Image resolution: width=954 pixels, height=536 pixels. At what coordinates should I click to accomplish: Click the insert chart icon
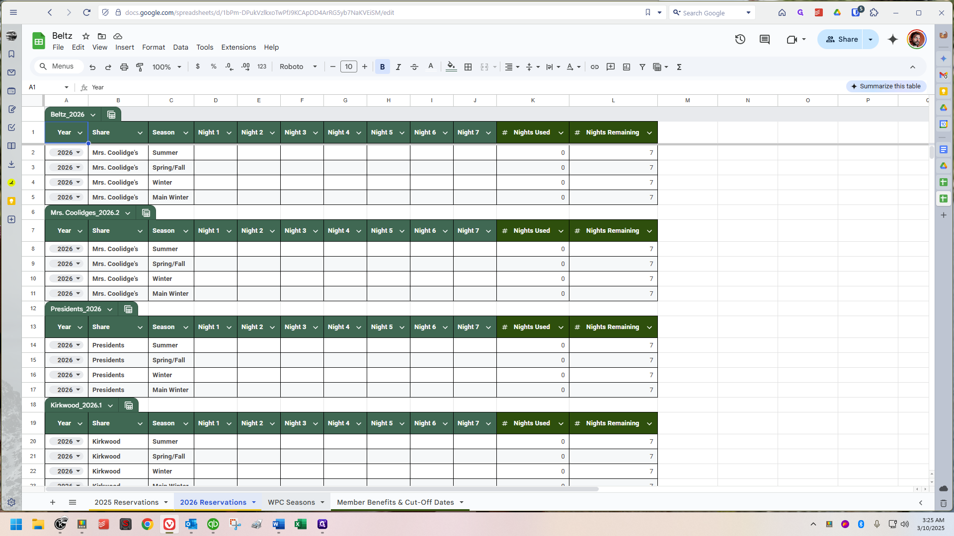pos(626,67)
